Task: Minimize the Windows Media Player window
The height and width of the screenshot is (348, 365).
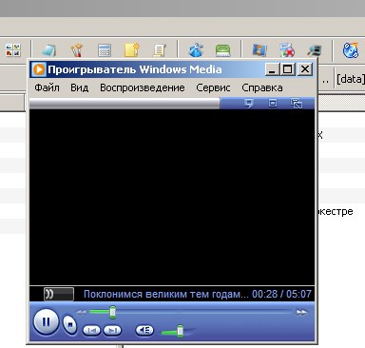Action: click(272, 69)
